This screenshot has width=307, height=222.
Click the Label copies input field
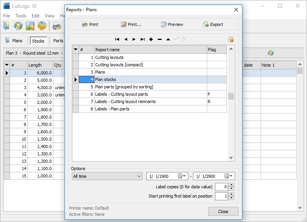(222, 187)
